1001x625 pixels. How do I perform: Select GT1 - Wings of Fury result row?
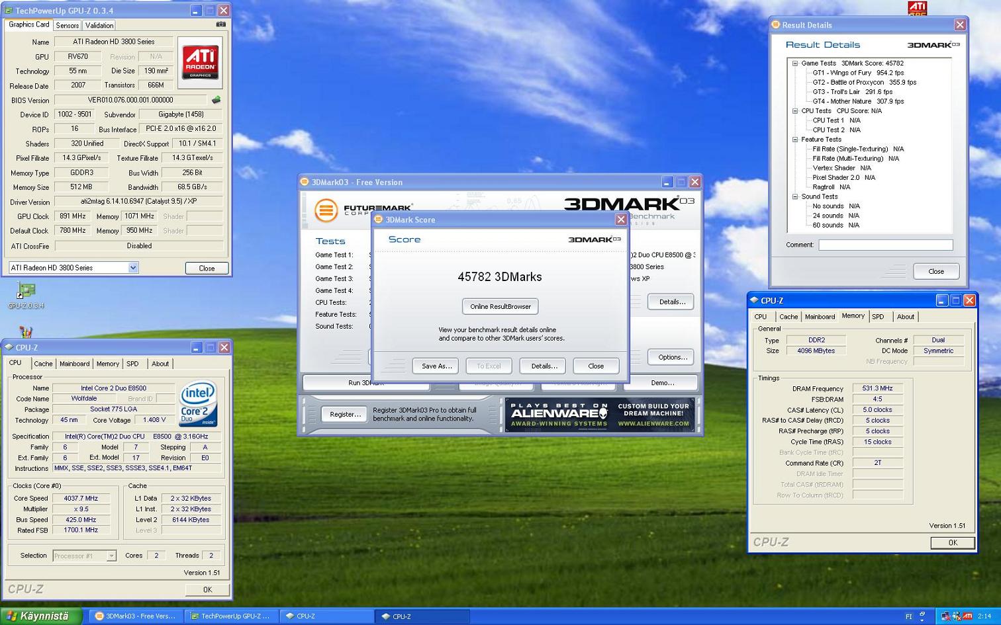tap(858, 73)
